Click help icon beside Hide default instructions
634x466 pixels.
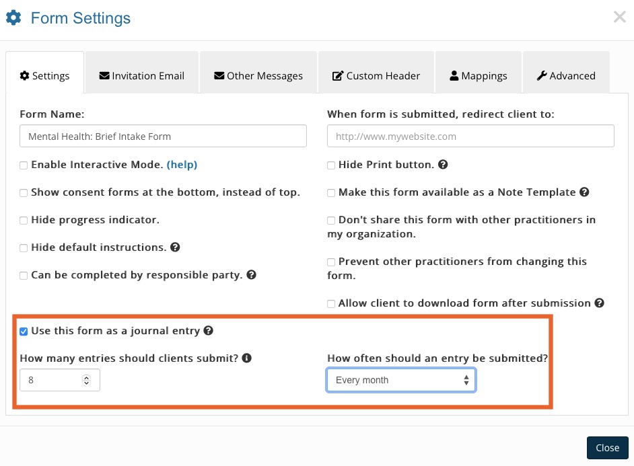175,247
